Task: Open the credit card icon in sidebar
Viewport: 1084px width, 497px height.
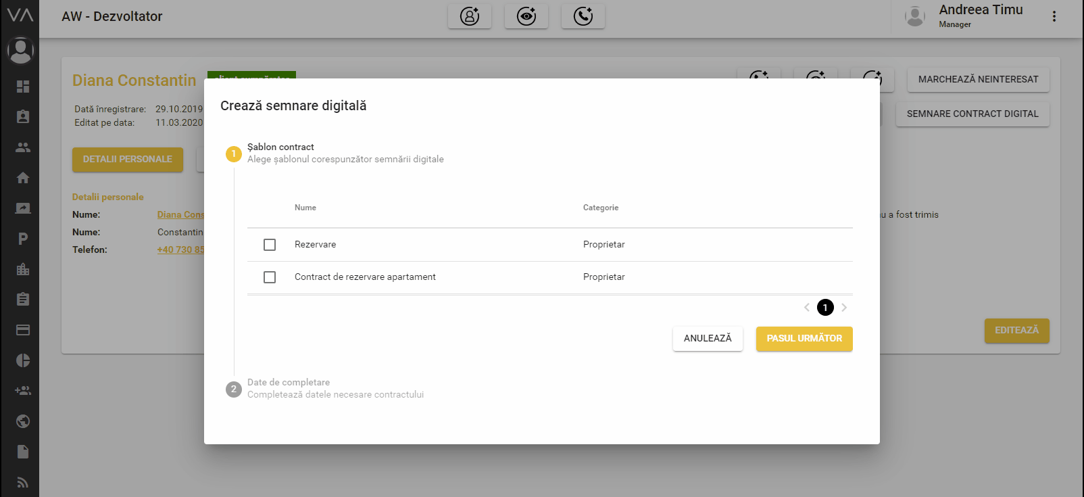Action: click(23, 330)
